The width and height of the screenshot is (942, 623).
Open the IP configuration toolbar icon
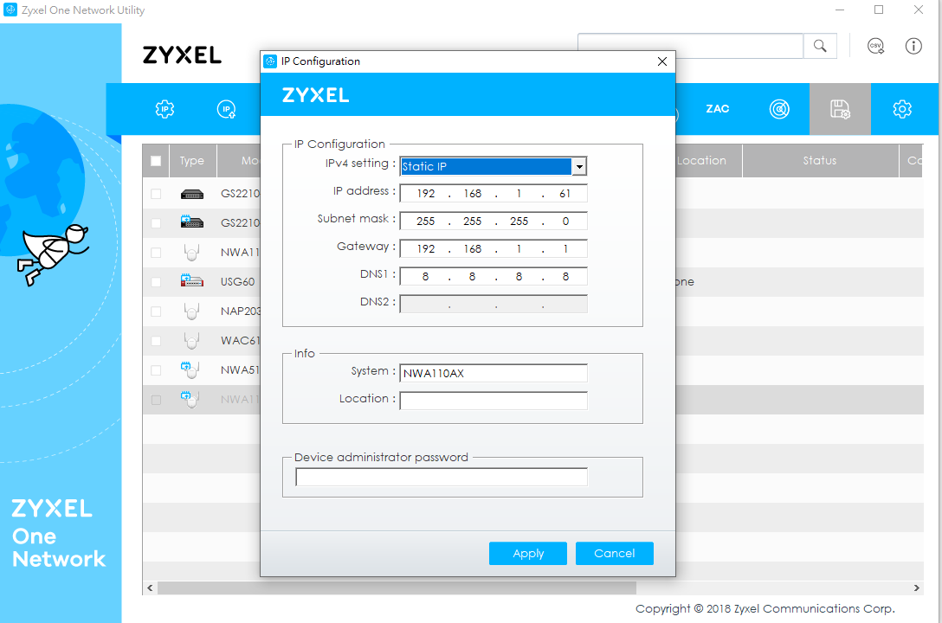[x=226, y=109]
